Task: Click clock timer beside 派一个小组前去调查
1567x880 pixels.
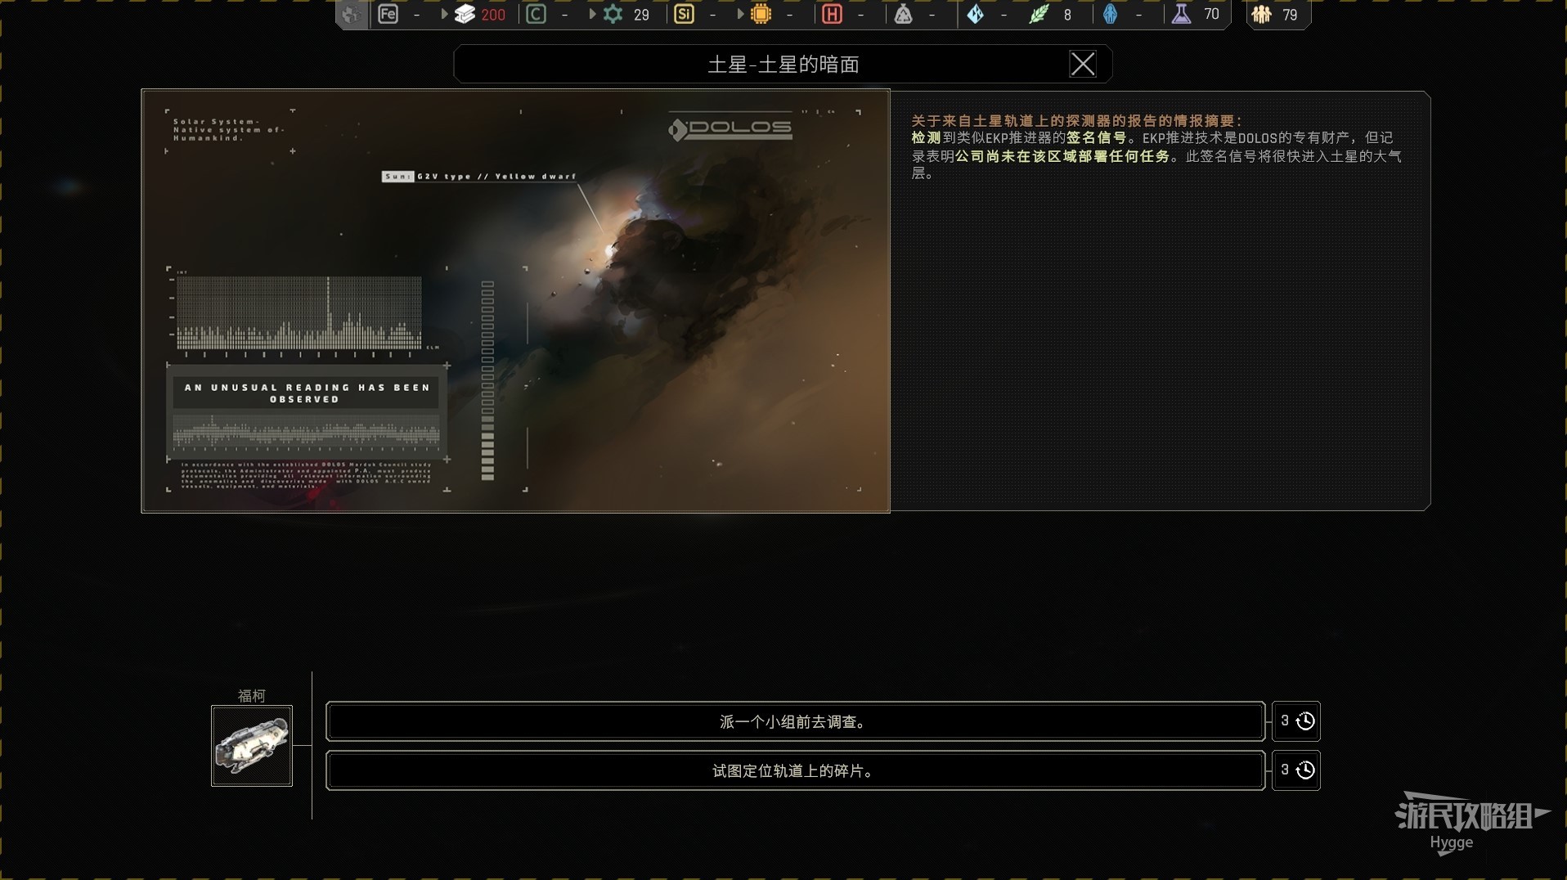Action: [1296, 721]
